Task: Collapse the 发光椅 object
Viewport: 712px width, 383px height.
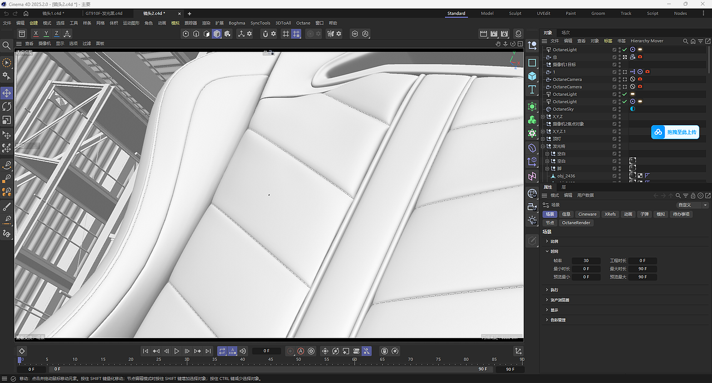Action: click(543, 146)
